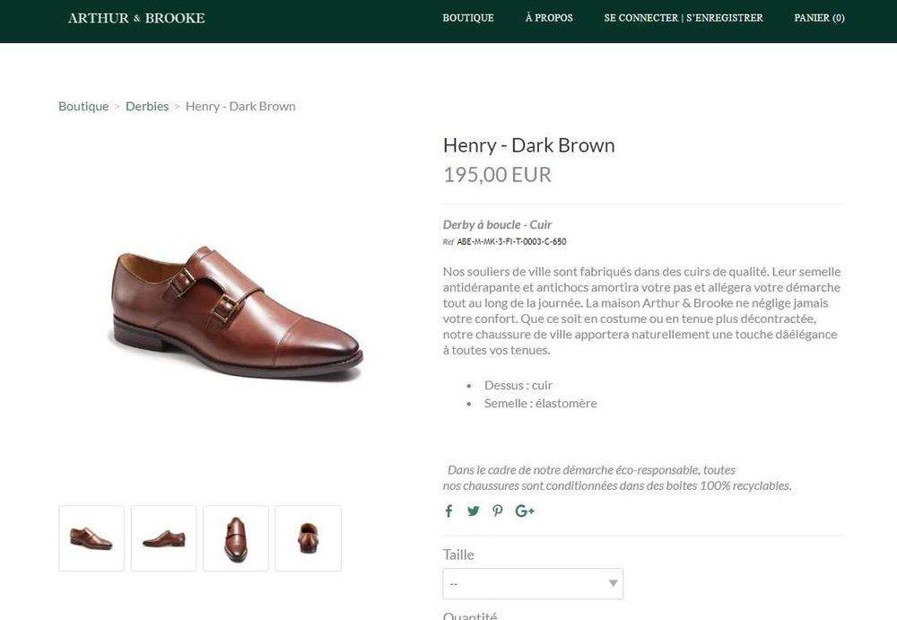Click the Henry - Dark Brown title
The width and height of the screenshot is (897, 620).
pos(528,145)
